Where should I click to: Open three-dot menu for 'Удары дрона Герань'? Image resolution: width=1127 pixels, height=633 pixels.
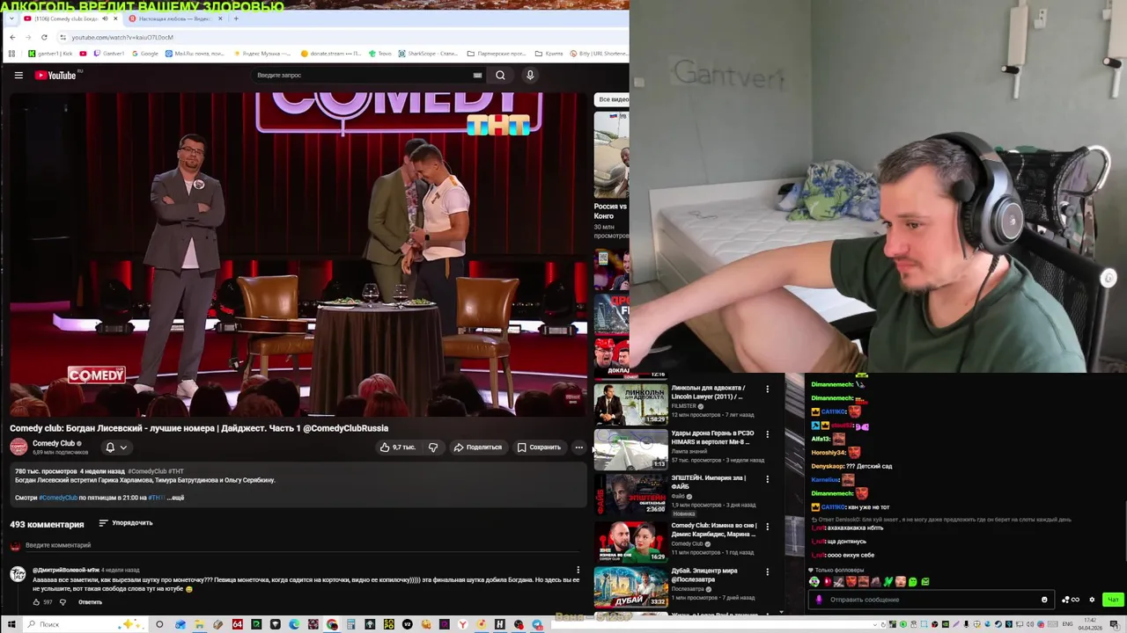point(767,434)
